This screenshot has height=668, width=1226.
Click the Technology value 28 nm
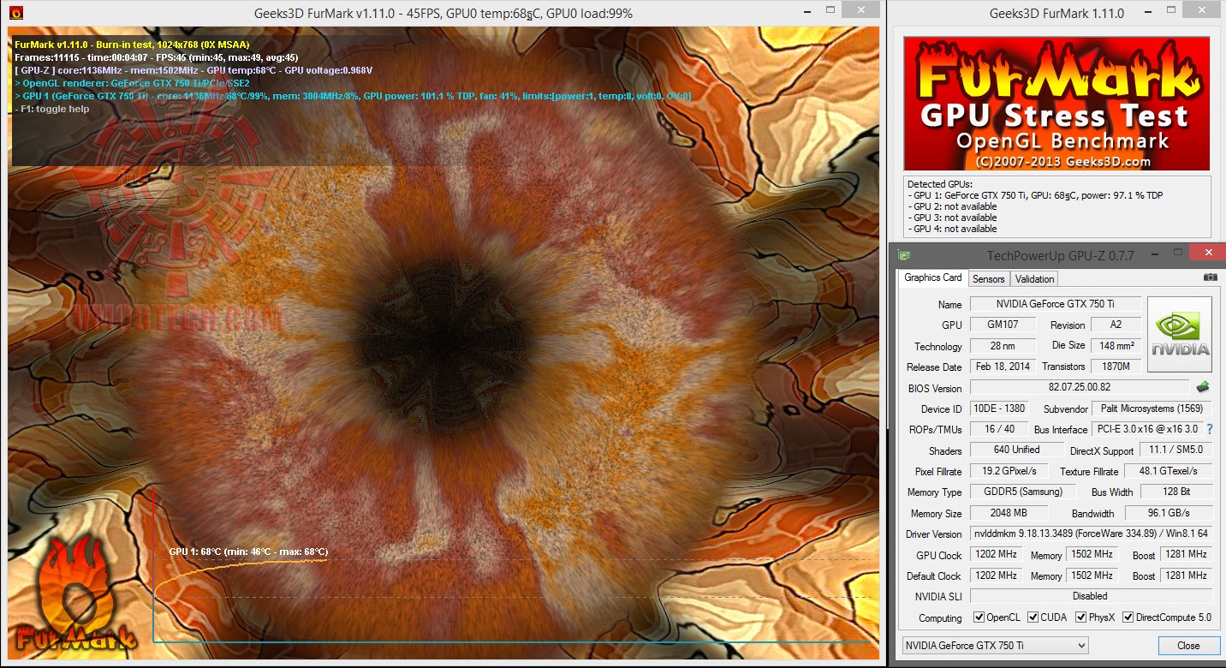tap(1003, 346)
